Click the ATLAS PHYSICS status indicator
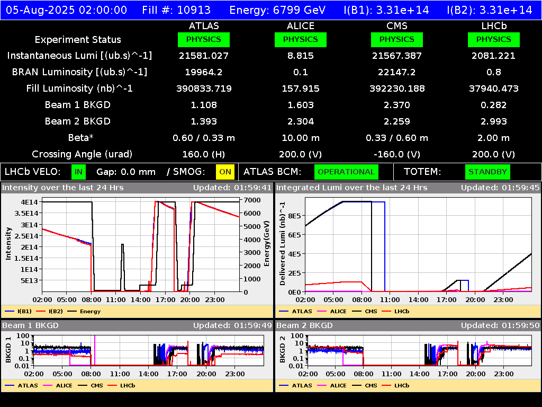542x407 pixels. click(204, 39)
